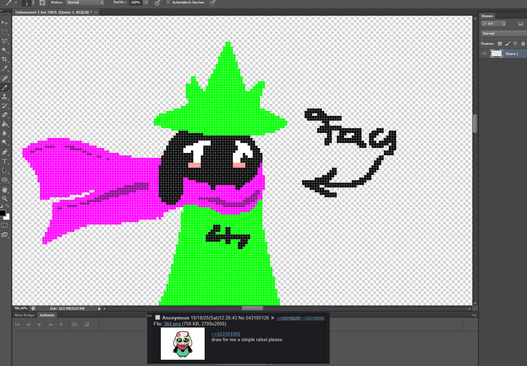Select the Paint Bucket tool
The height and width of the screenshot is (366, 527).
[5, 124]
